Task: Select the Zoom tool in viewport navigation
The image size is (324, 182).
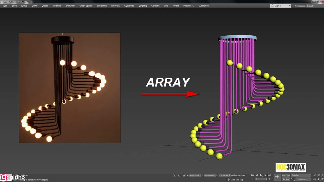Action: 314,175
